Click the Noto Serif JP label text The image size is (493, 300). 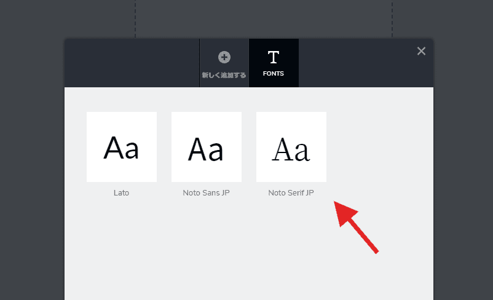tap(291, 193)
